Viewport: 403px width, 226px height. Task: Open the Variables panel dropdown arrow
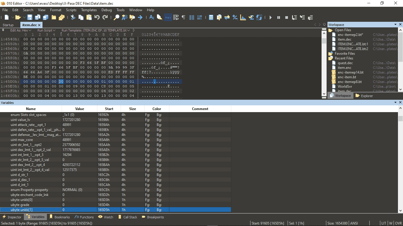coord(396,103)
